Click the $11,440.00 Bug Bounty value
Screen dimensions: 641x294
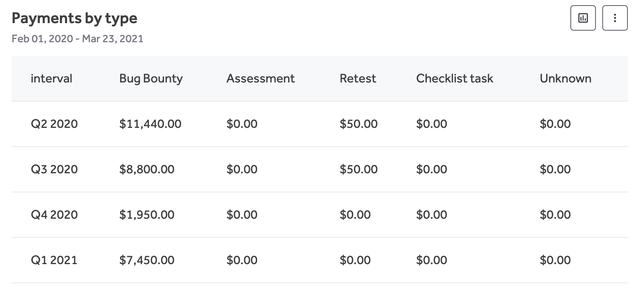[x=150, y=124]
